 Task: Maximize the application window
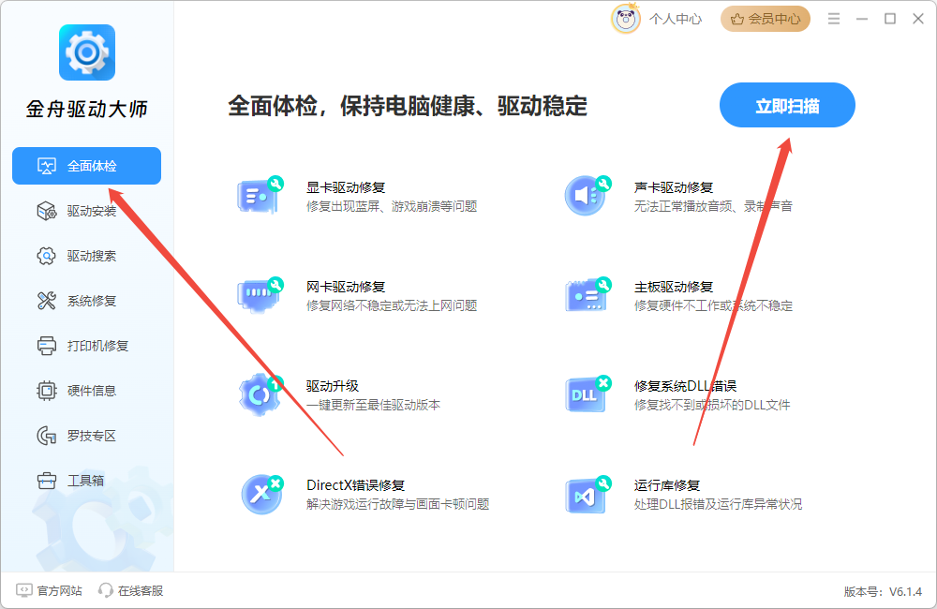point(890,19)
